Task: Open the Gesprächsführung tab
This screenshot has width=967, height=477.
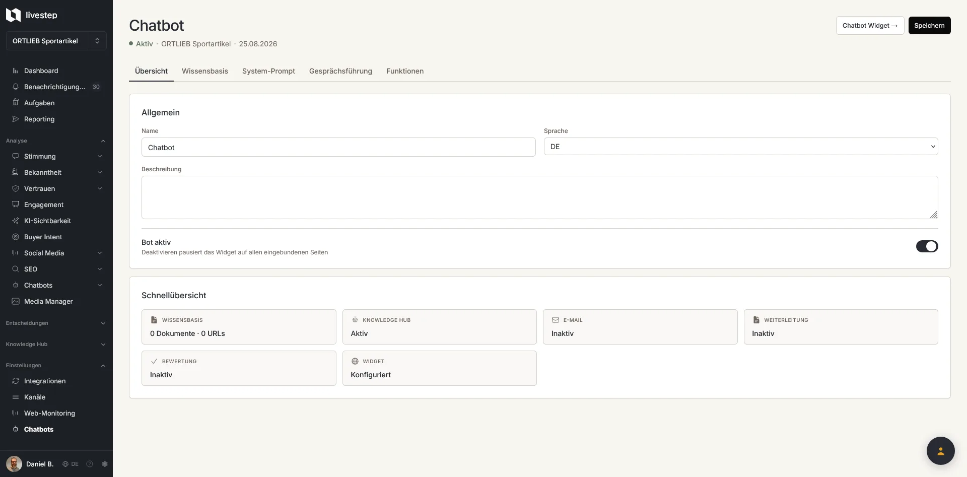Action: point(340,71)
